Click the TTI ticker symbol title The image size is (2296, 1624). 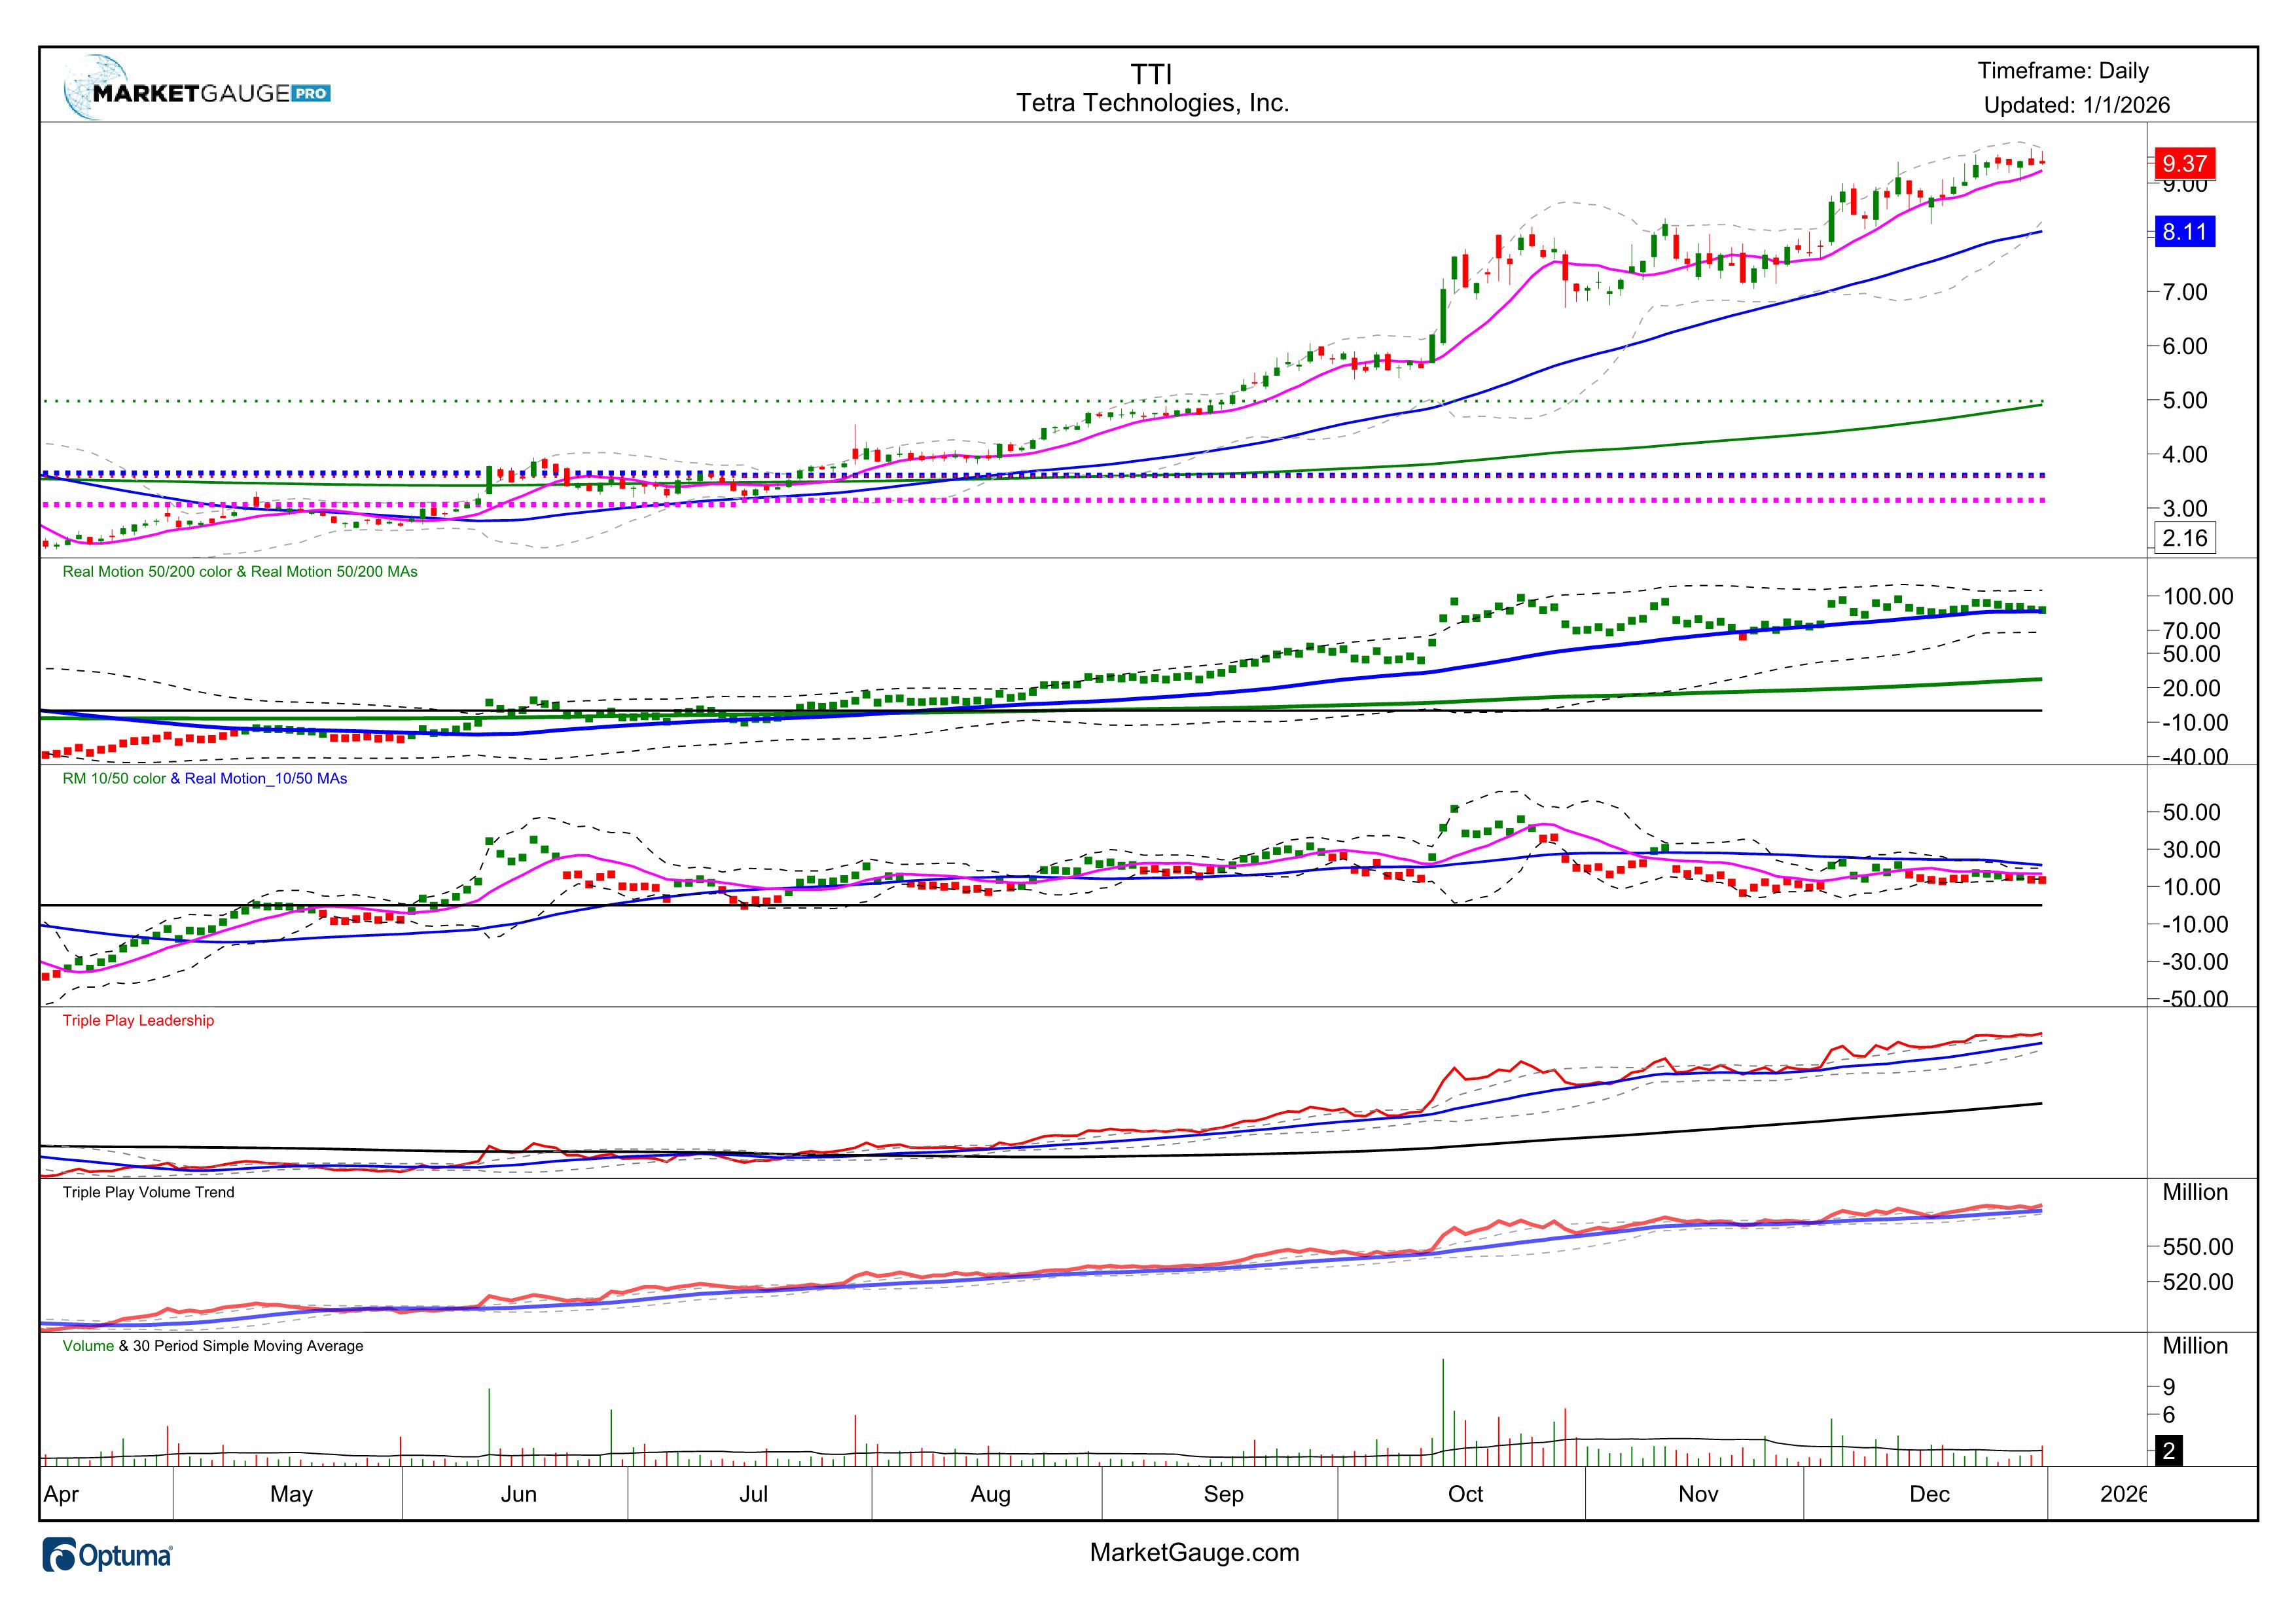[1151, 74]
